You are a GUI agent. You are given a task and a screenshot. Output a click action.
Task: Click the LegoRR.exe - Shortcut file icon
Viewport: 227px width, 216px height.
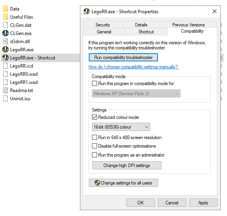(5, 58)
